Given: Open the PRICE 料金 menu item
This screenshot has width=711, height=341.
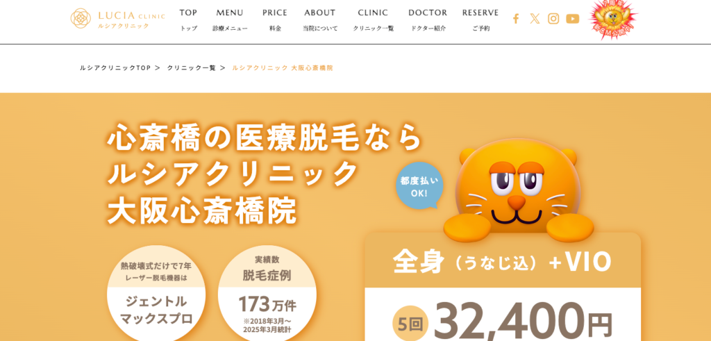Looking at the screenshot, I should coord(275,20).
